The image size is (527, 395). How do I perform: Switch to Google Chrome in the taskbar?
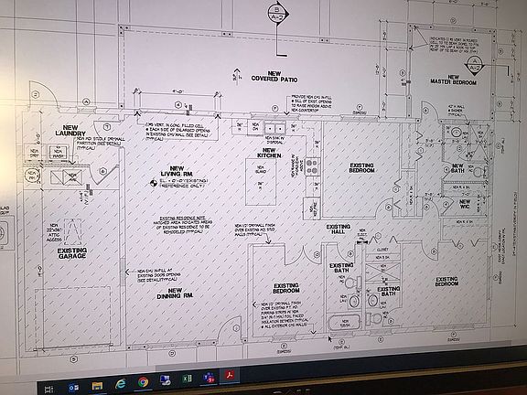[x=143, y=382]
